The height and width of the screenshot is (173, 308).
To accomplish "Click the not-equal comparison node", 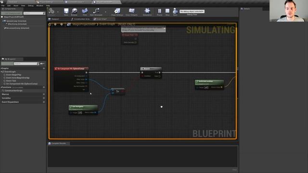I will (117, 91).
